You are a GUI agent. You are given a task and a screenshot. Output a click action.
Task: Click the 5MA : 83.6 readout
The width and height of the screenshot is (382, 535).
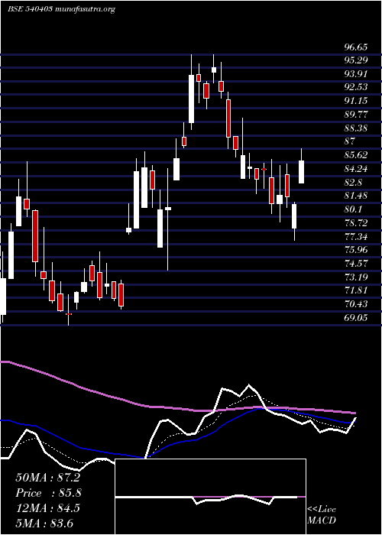pyautogui.click(x=44, y=523)
